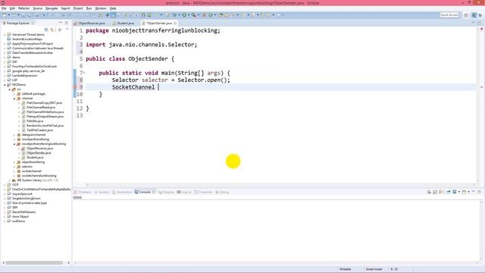
Task: Open the Edit menu
Action: coord(12,8)
